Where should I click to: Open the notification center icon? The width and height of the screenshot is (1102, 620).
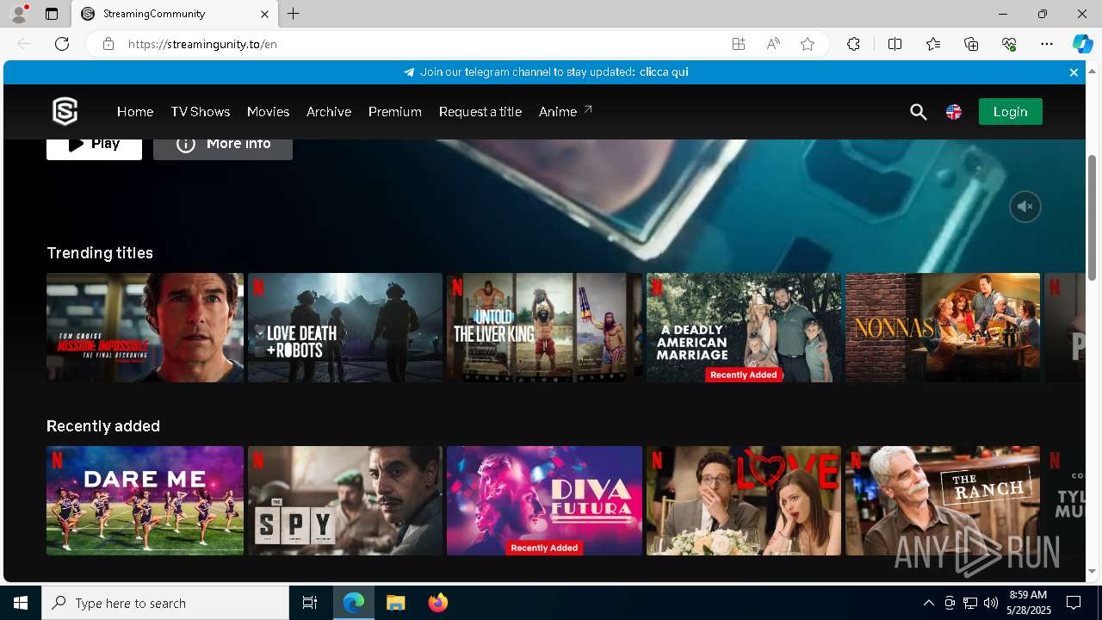click(x=1074, y=603)
